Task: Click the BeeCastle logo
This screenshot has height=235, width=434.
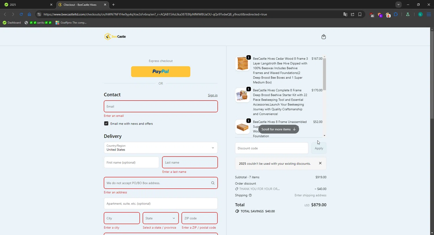Action: pos(115,37)
